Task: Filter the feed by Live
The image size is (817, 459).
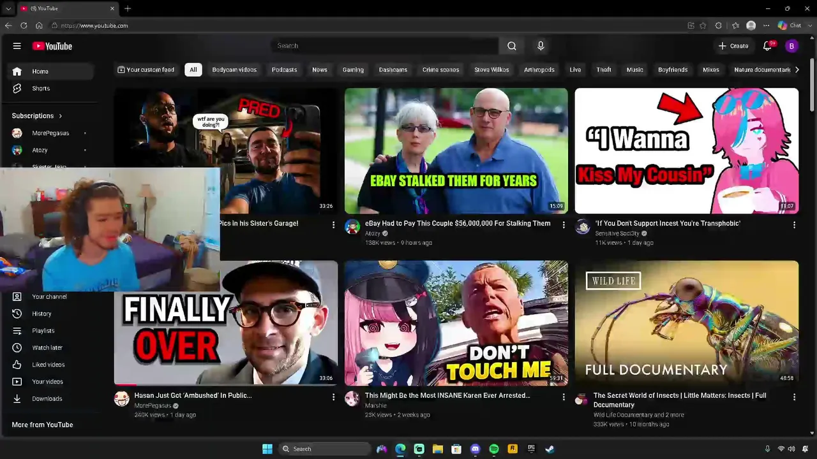Action: pyautogui.click(x=575, y=69)
